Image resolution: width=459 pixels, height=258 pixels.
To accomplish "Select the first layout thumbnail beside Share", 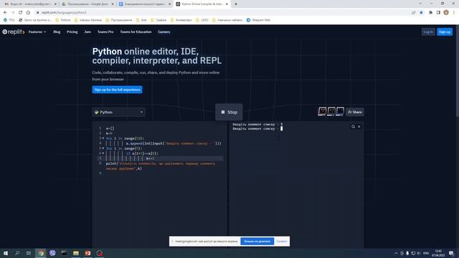I will (322, 111).
